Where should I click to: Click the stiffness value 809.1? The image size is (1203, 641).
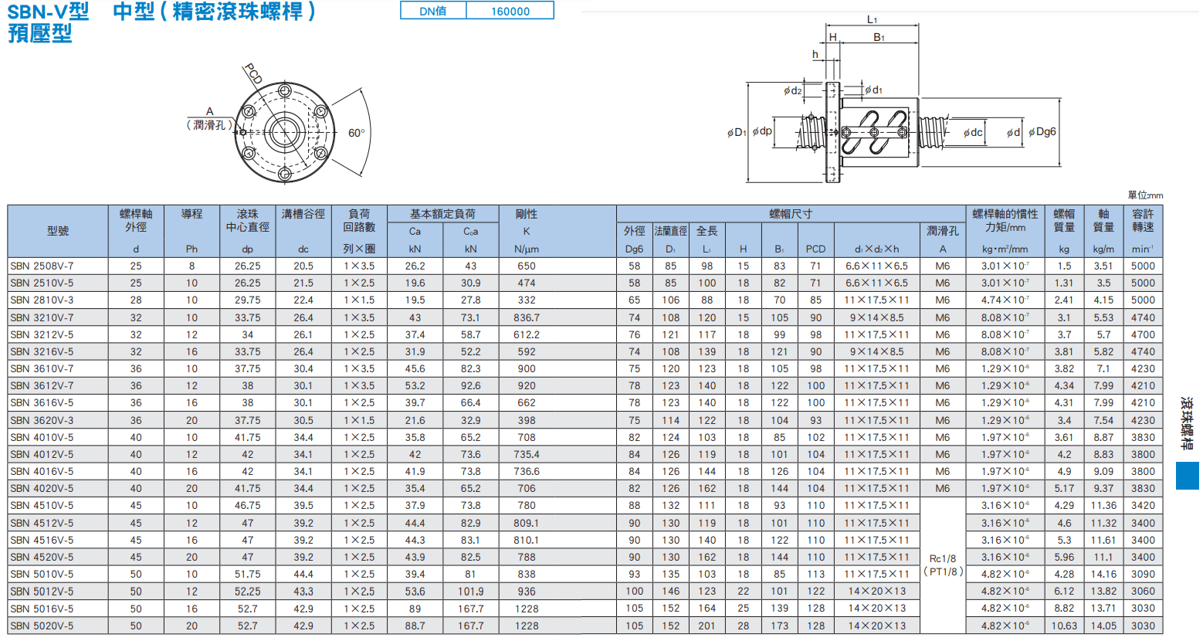click(x=527, y=523)
